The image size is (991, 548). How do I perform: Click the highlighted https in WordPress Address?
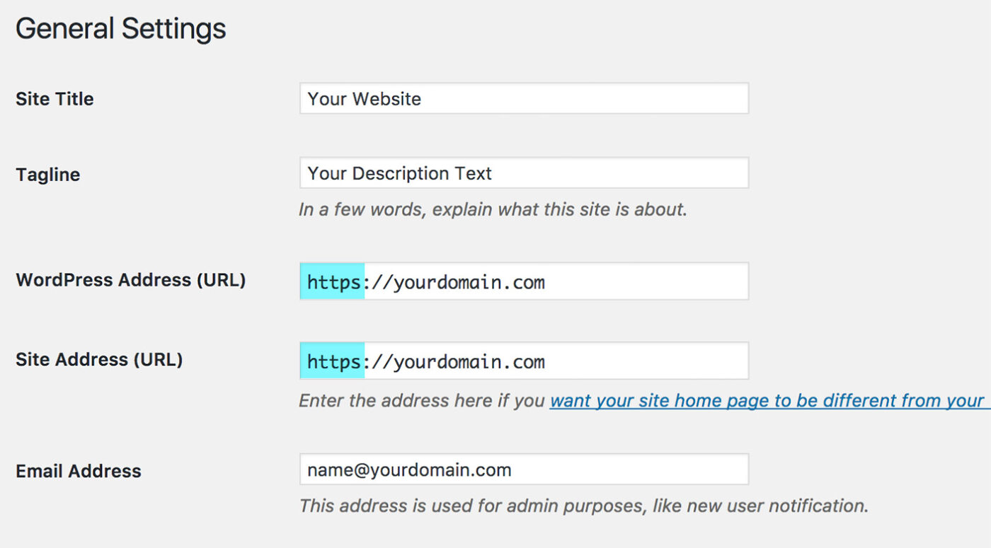[x=331, y=281]
